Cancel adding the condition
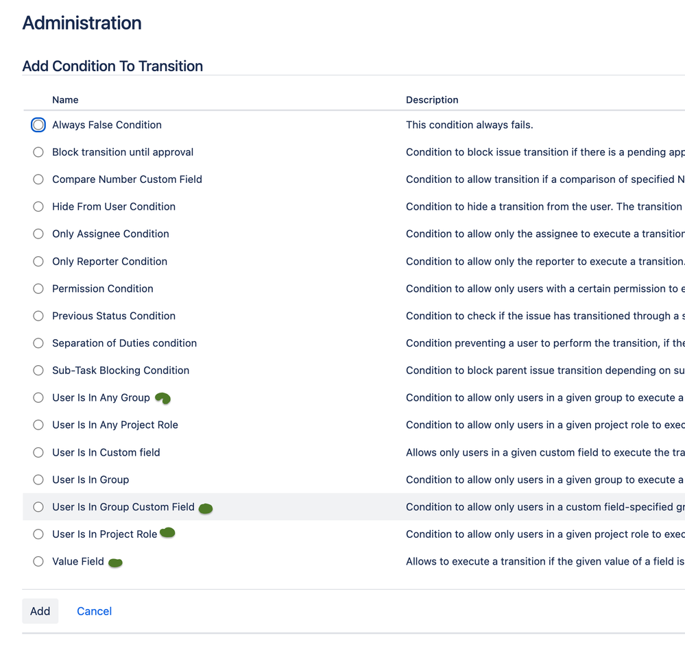The width and height of the screenshot is (685, 657). 94,610
